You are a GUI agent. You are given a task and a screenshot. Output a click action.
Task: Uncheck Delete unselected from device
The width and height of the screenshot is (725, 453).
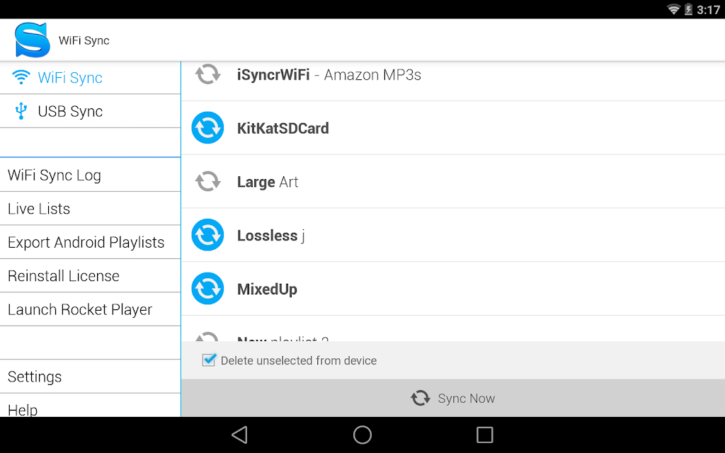[x=209, y=360]
